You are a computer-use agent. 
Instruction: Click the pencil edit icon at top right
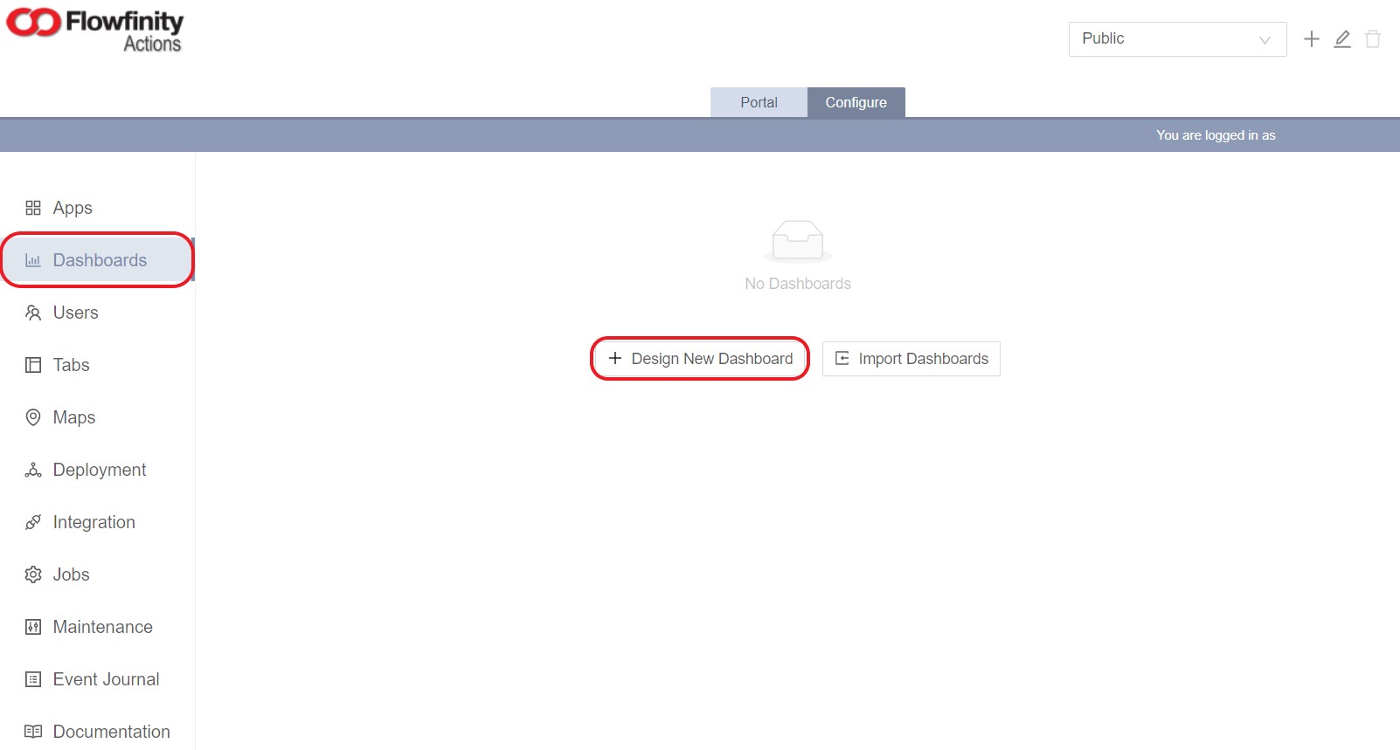(1342, 39)
